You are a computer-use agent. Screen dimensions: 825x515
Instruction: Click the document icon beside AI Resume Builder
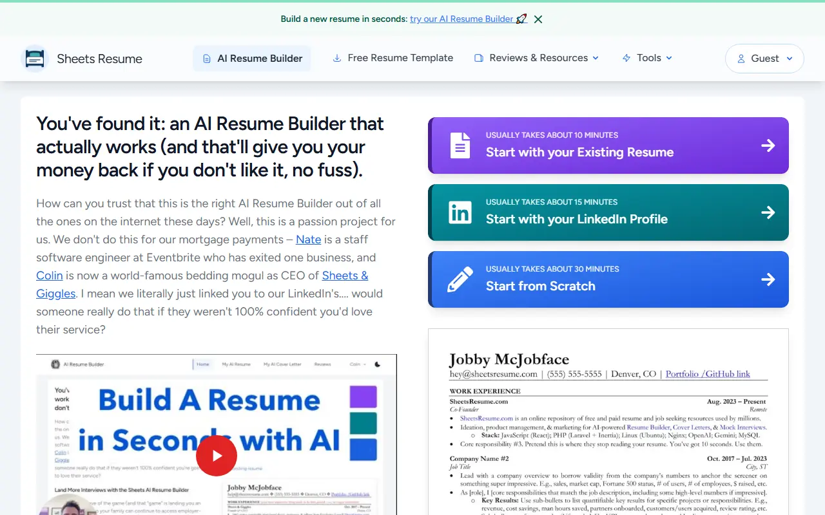(x=206, y=58)
